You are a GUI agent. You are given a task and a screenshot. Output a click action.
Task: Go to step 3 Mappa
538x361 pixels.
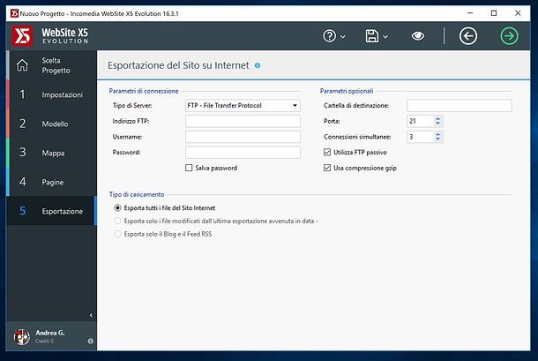point(52,153)
